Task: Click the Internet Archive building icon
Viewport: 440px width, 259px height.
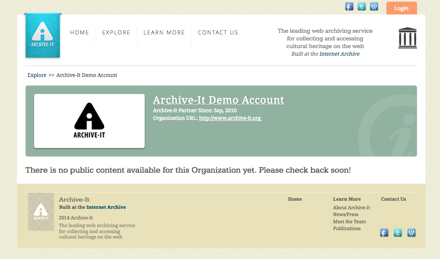Action: 407,38
